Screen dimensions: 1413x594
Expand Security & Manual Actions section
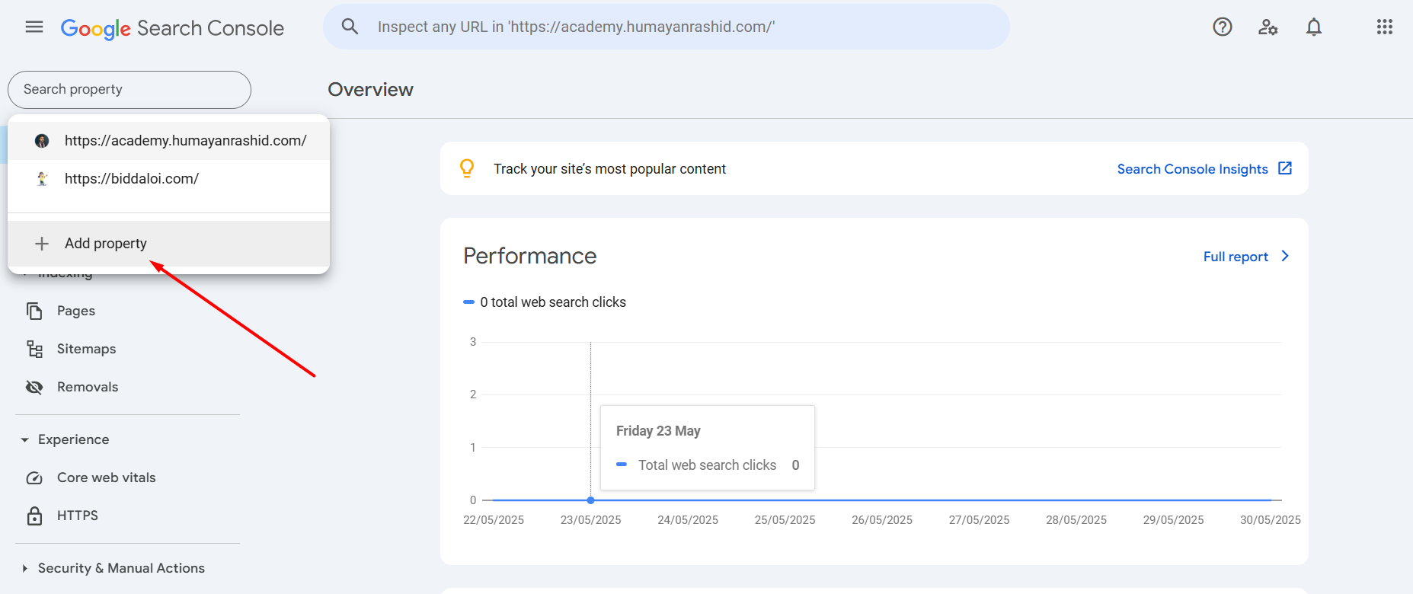25,568
